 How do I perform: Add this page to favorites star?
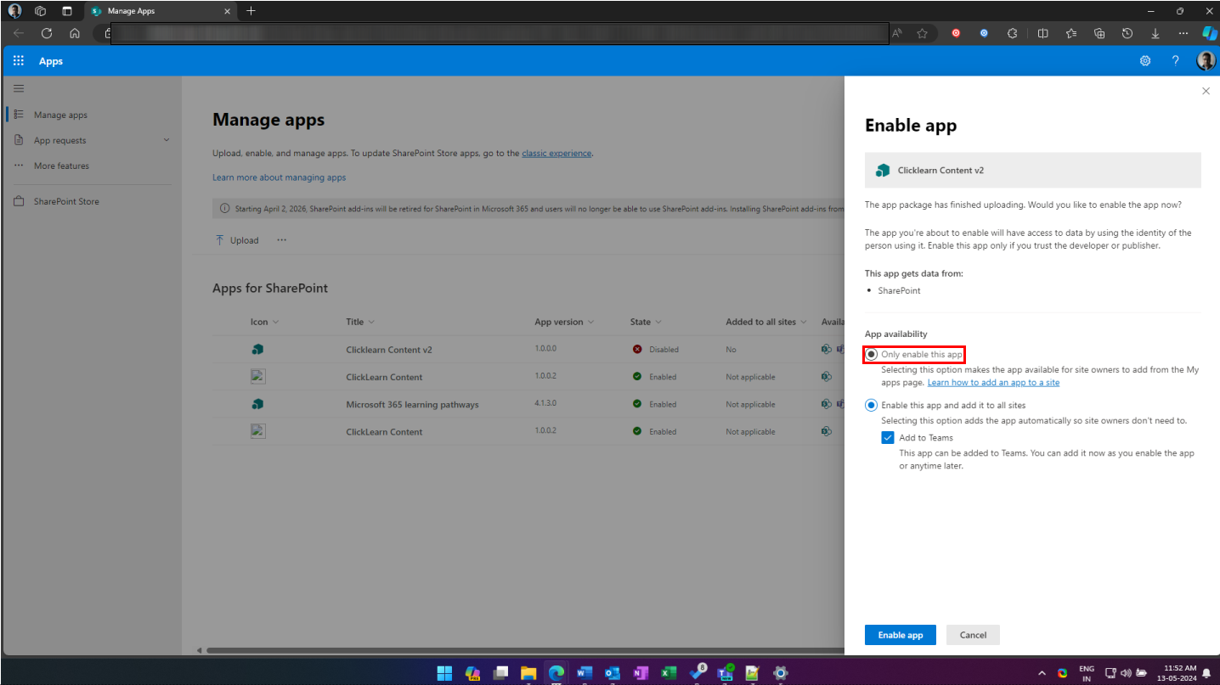click(x=922, y=33)
